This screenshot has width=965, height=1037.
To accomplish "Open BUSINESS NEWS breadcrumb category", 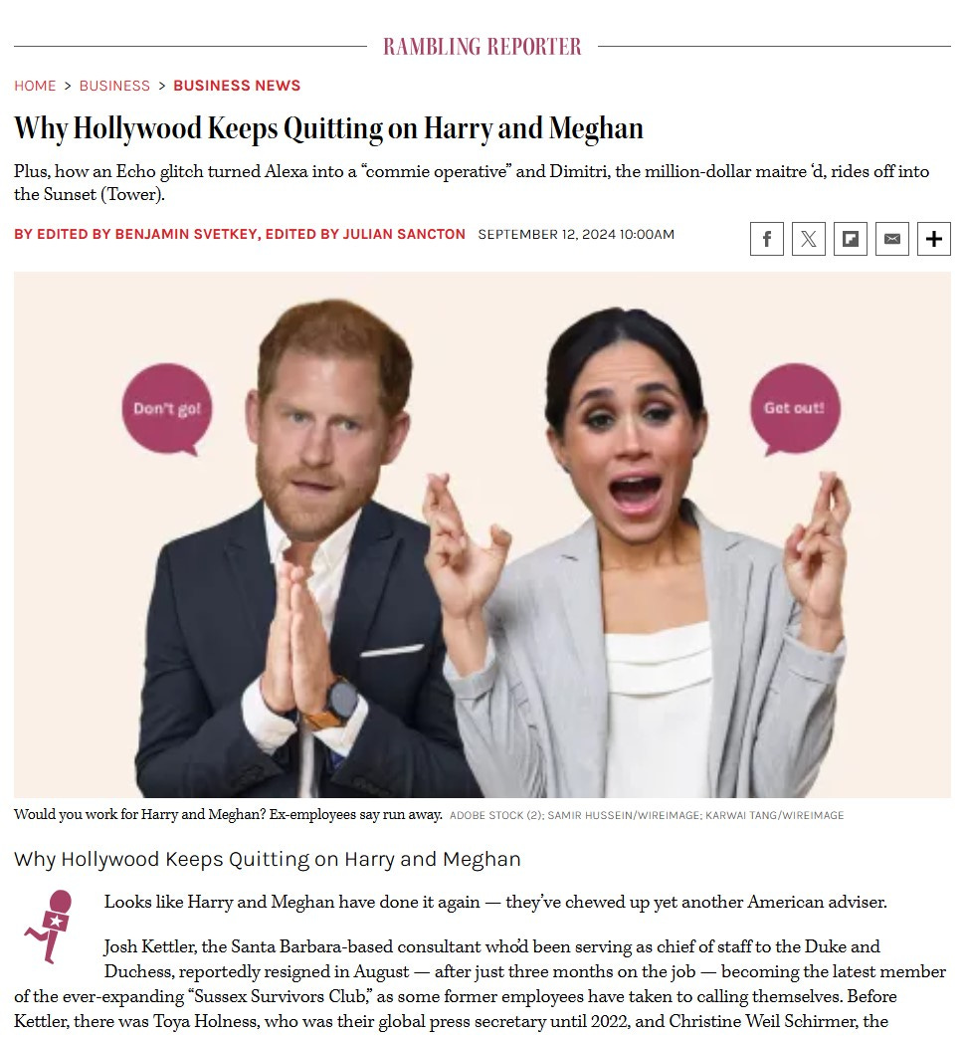I will [x=237, y=86].
